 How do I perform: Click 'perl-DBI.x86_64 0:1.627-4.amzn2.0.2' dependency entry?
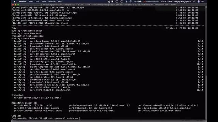91,108
